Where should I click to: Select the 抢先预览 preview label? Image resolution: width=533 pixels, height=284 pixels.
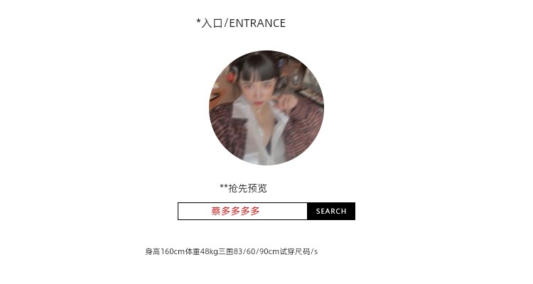[x=247, y=188]
